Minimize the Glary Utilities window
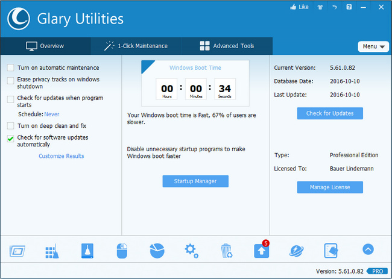This screenshot has height=279, width=392. (x=363, y=7)
